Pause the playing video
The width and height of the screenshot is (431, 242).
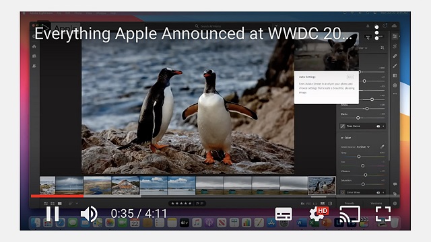(53, 214)
